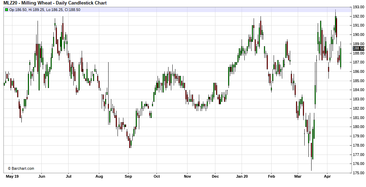The image size is (366, 187).
Task: Click the green legend square beside OHLC values
Action: click(x=7, y=10)
